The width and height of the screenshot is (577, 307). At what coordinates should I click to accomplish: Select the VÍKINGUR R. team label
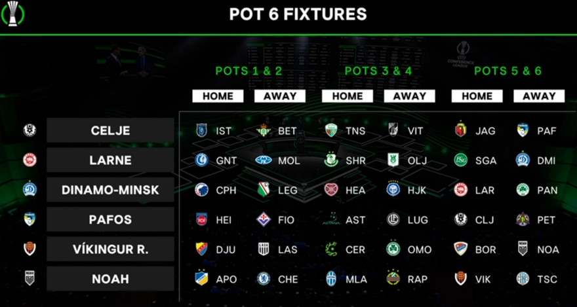click(x=110, y=249)
